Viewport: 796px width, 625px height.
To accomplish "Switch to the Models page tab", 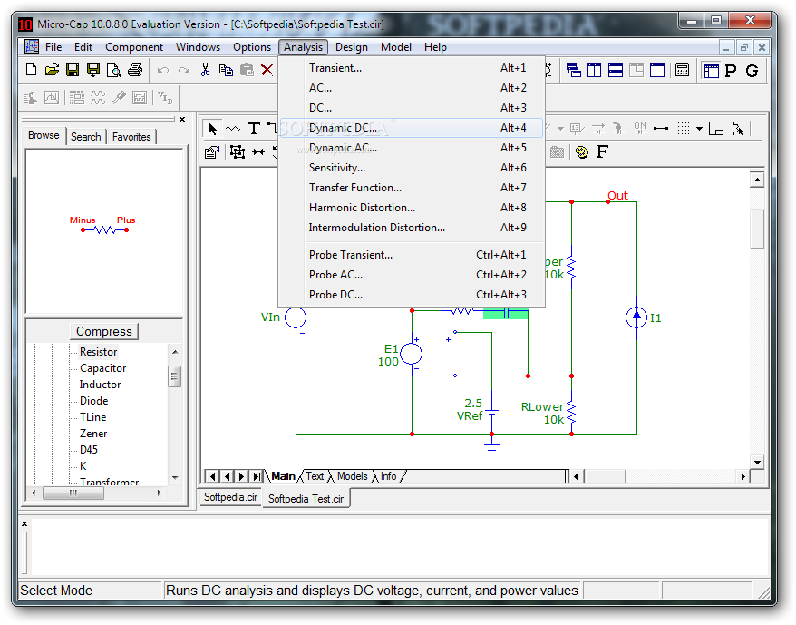I will [x=353, y=476].
